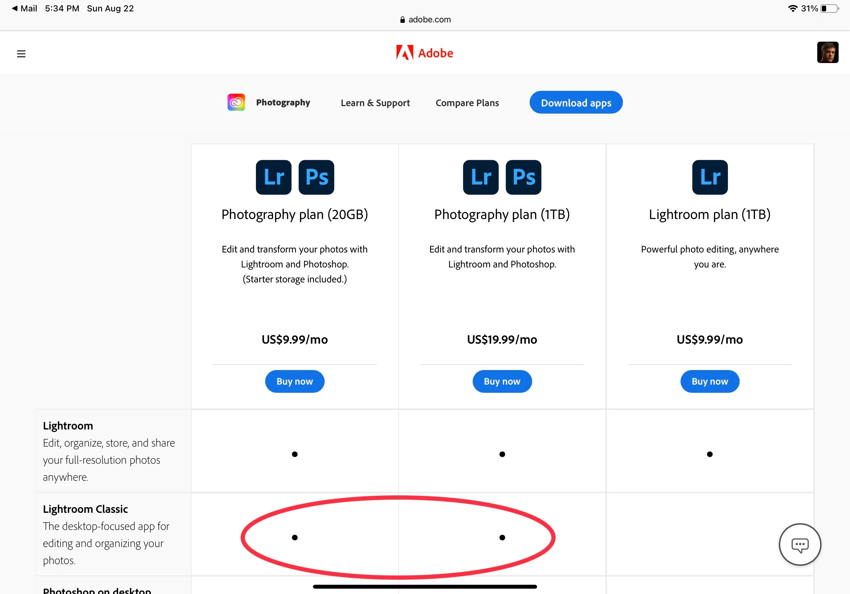
Task: Buy now for Photography plan 1TB
Action: pyautogui.click(x=502, y=381)
